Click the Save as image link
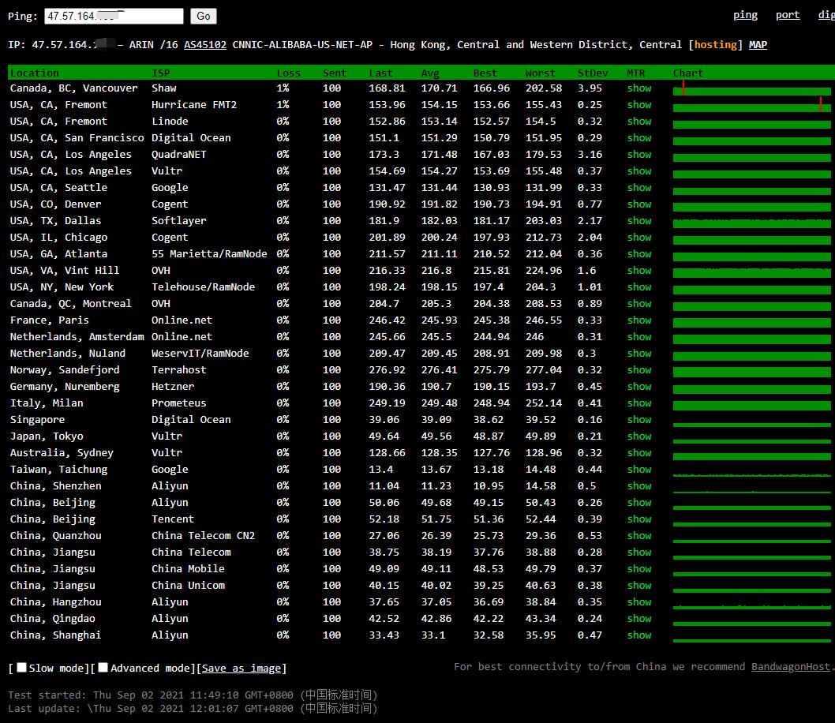 click(x=241, y=669)
